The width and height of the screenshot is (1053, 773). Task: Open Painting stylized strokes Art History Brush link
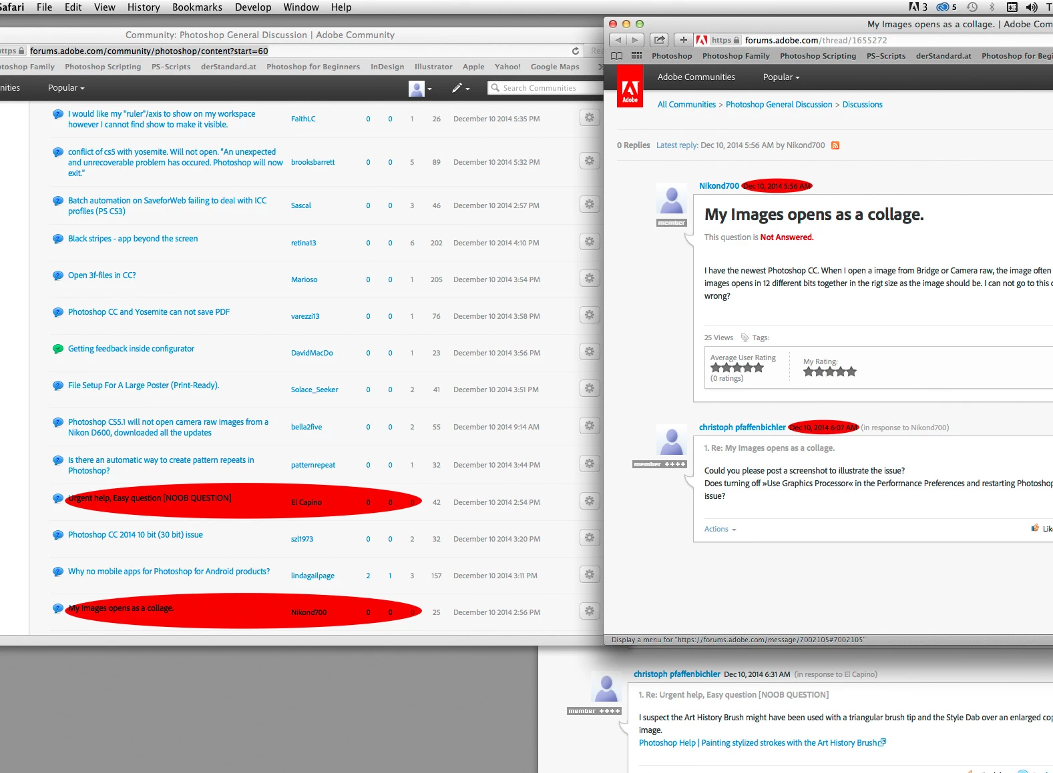(x=762, y=743)
